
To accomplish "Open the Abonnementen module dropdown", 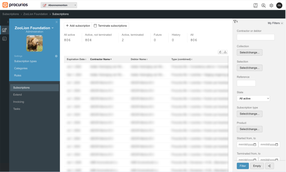I will tap(59, 5).
